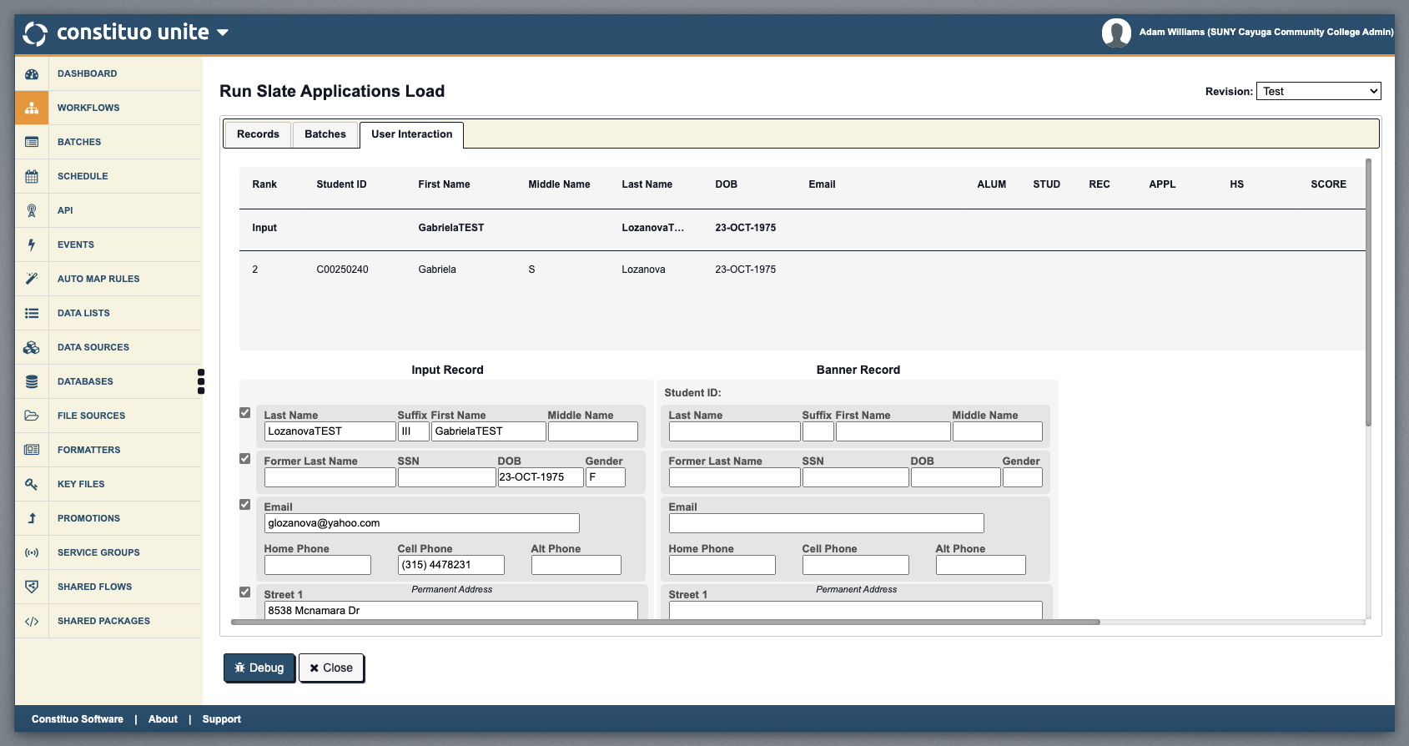Click the Databases stack icon
This screenshot has width=1409, height=746.
[x=32, y=382]
